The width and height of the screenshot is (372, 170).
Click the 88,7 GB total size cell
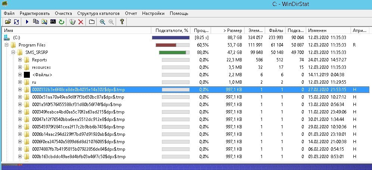click(234, 38)
